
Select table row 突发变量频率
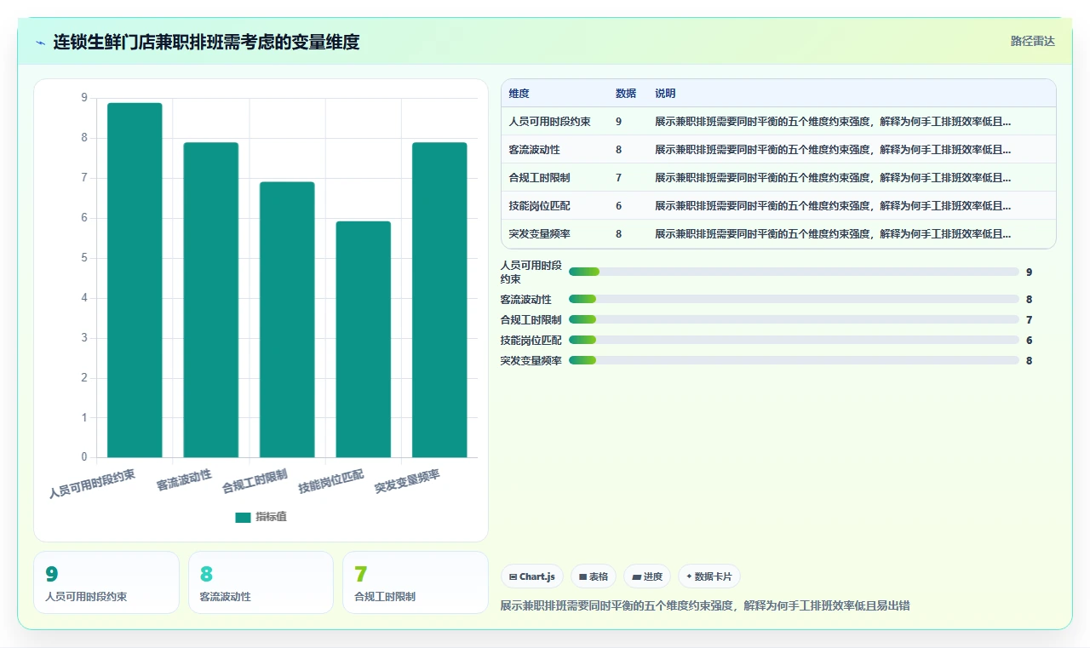click(x=778, y=234)
